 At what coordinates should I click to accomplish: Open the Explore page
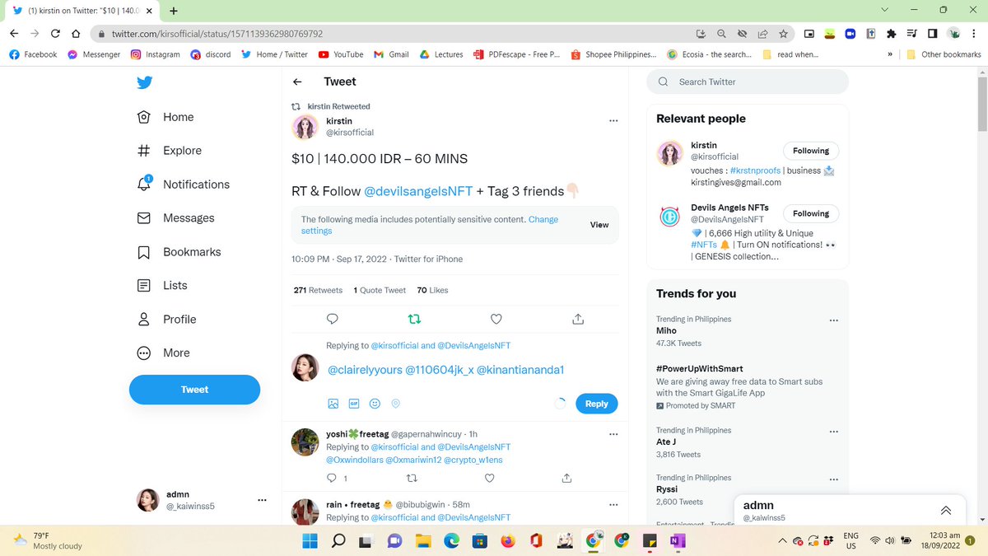169,151
